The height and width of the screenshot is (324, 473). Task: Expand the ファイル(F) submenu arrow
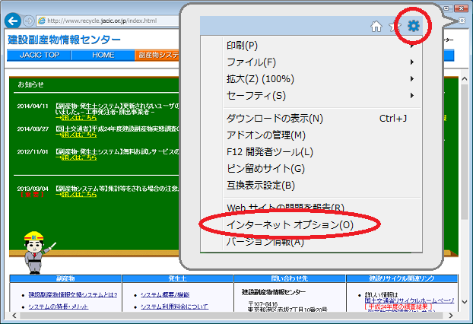(x=411, y=62)
